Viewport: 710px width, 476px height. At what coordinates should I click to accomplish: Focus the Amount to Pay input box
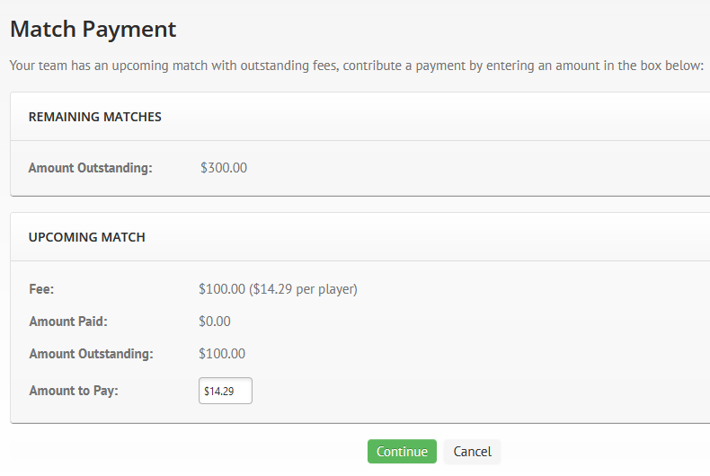226,391
